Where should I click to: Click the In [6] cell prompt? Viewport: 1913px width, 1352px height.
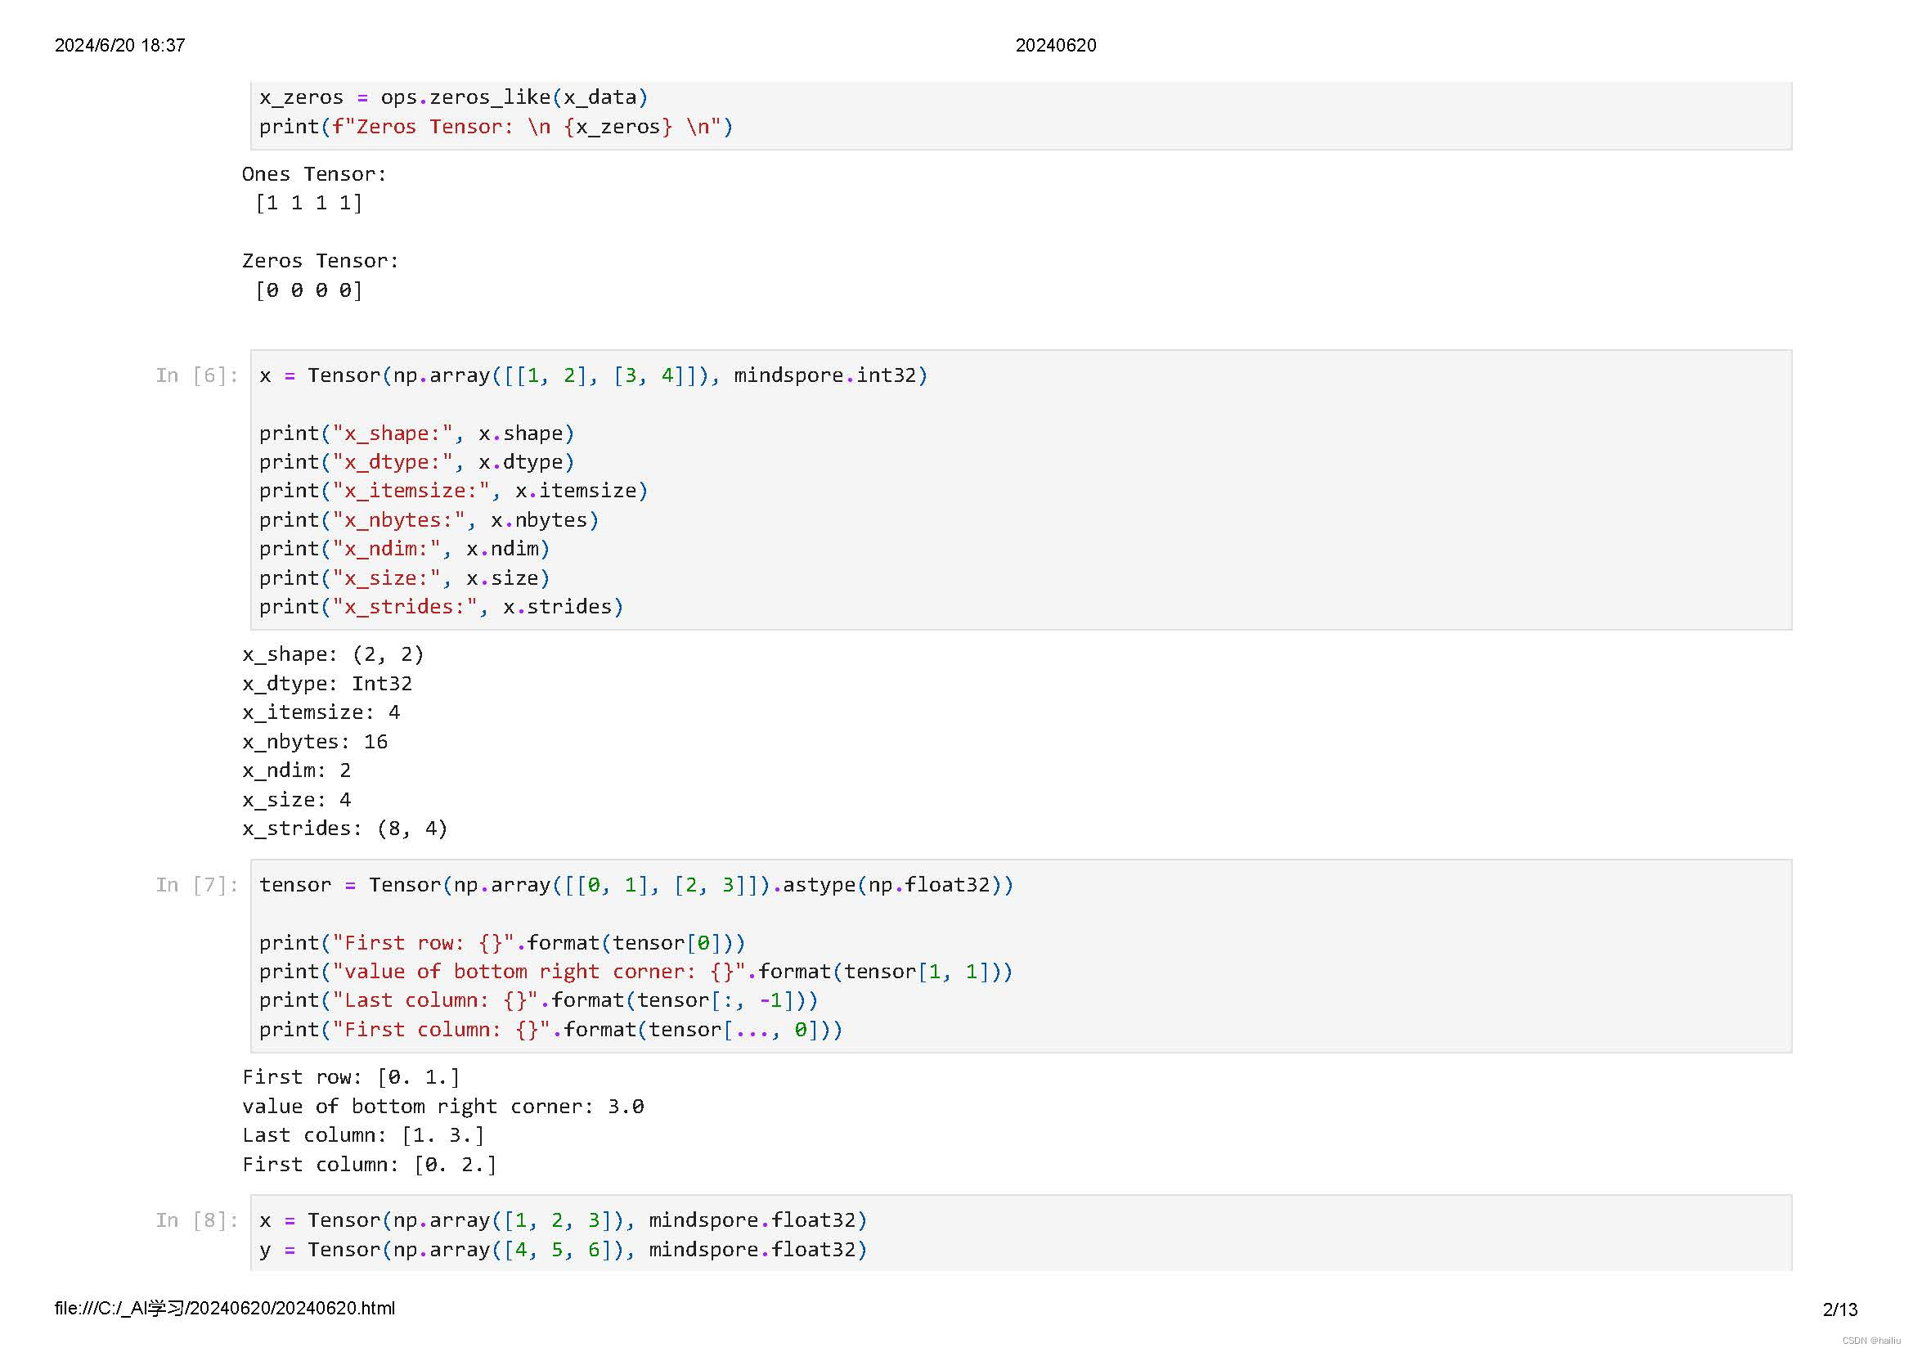(196, 375)
